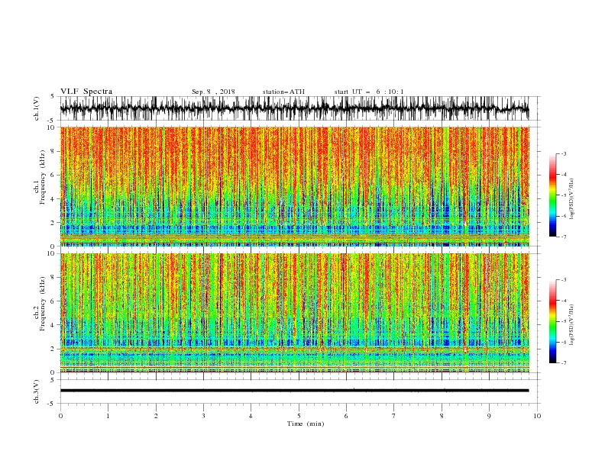Click the "VLF Spectra" plot title

(x=86, y=92)
